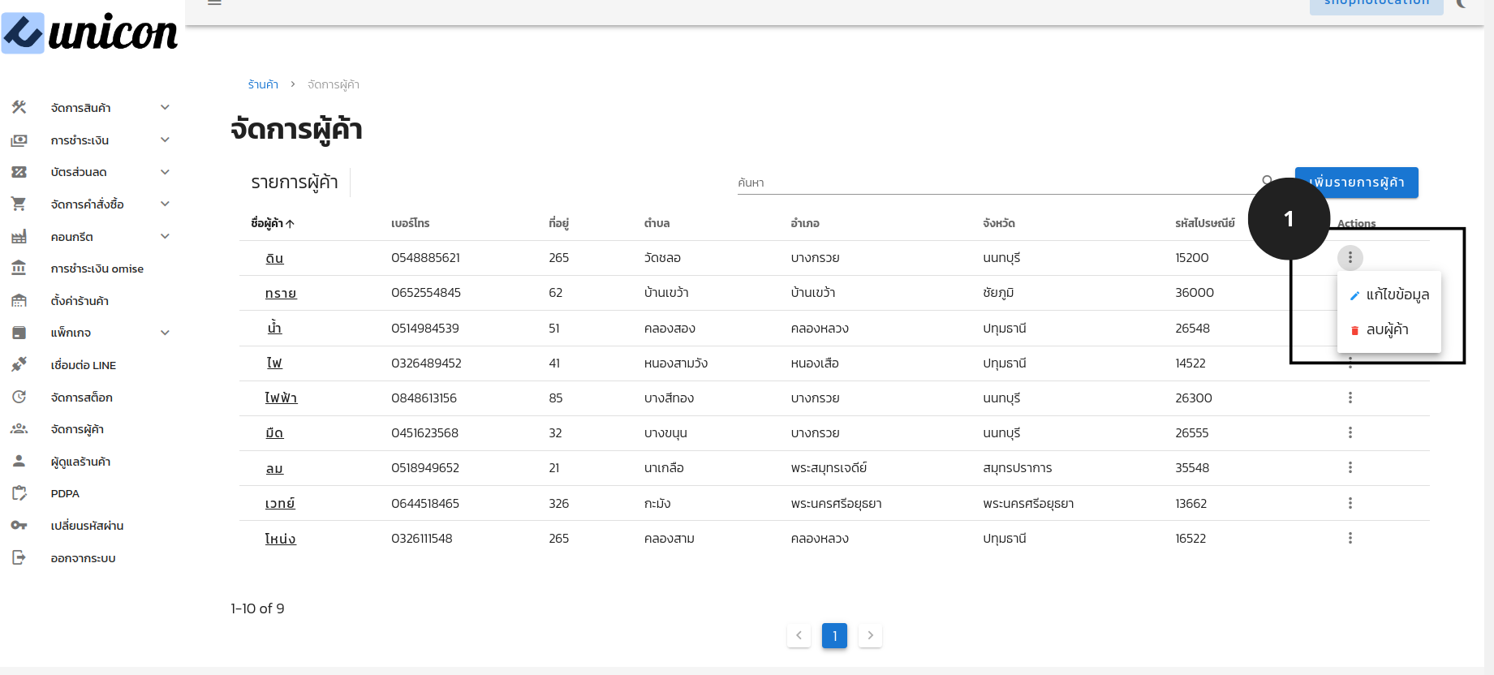The width and height of the screenshot is (1494, 675).
Task: Click the omise bank icon
Action: 19,268
